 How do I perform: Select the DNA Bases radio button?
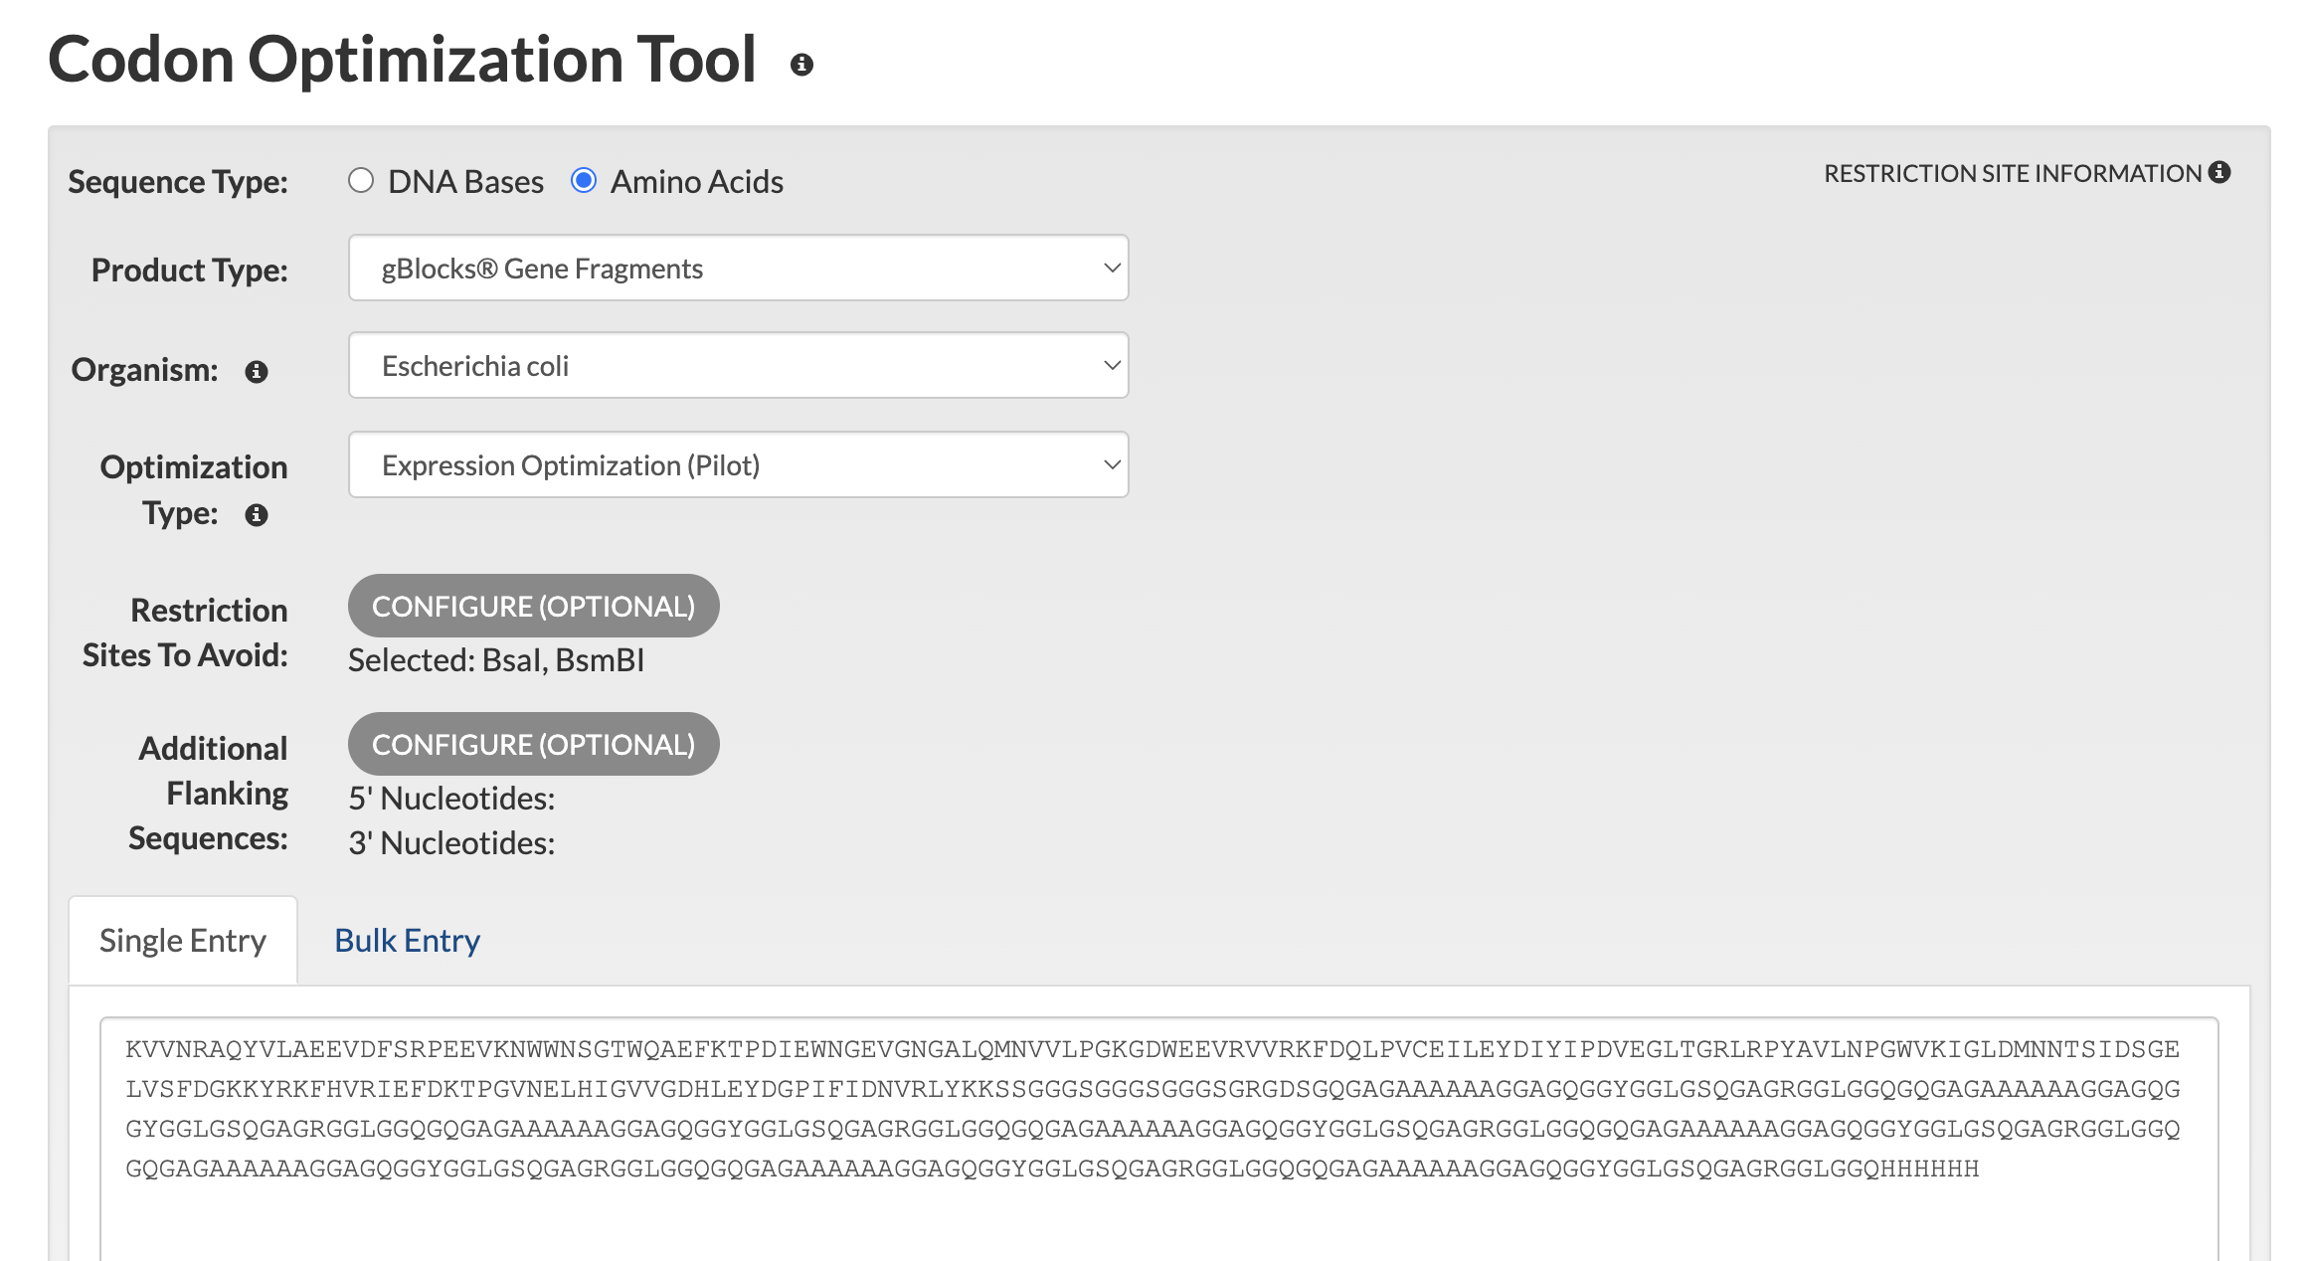point(361,180)
